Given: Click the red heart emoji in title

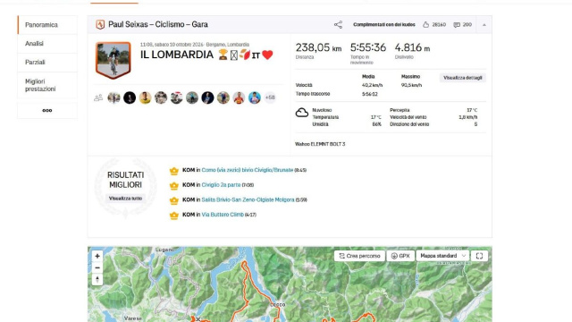Looking at the screenshot, I should [x=267, y=55].
